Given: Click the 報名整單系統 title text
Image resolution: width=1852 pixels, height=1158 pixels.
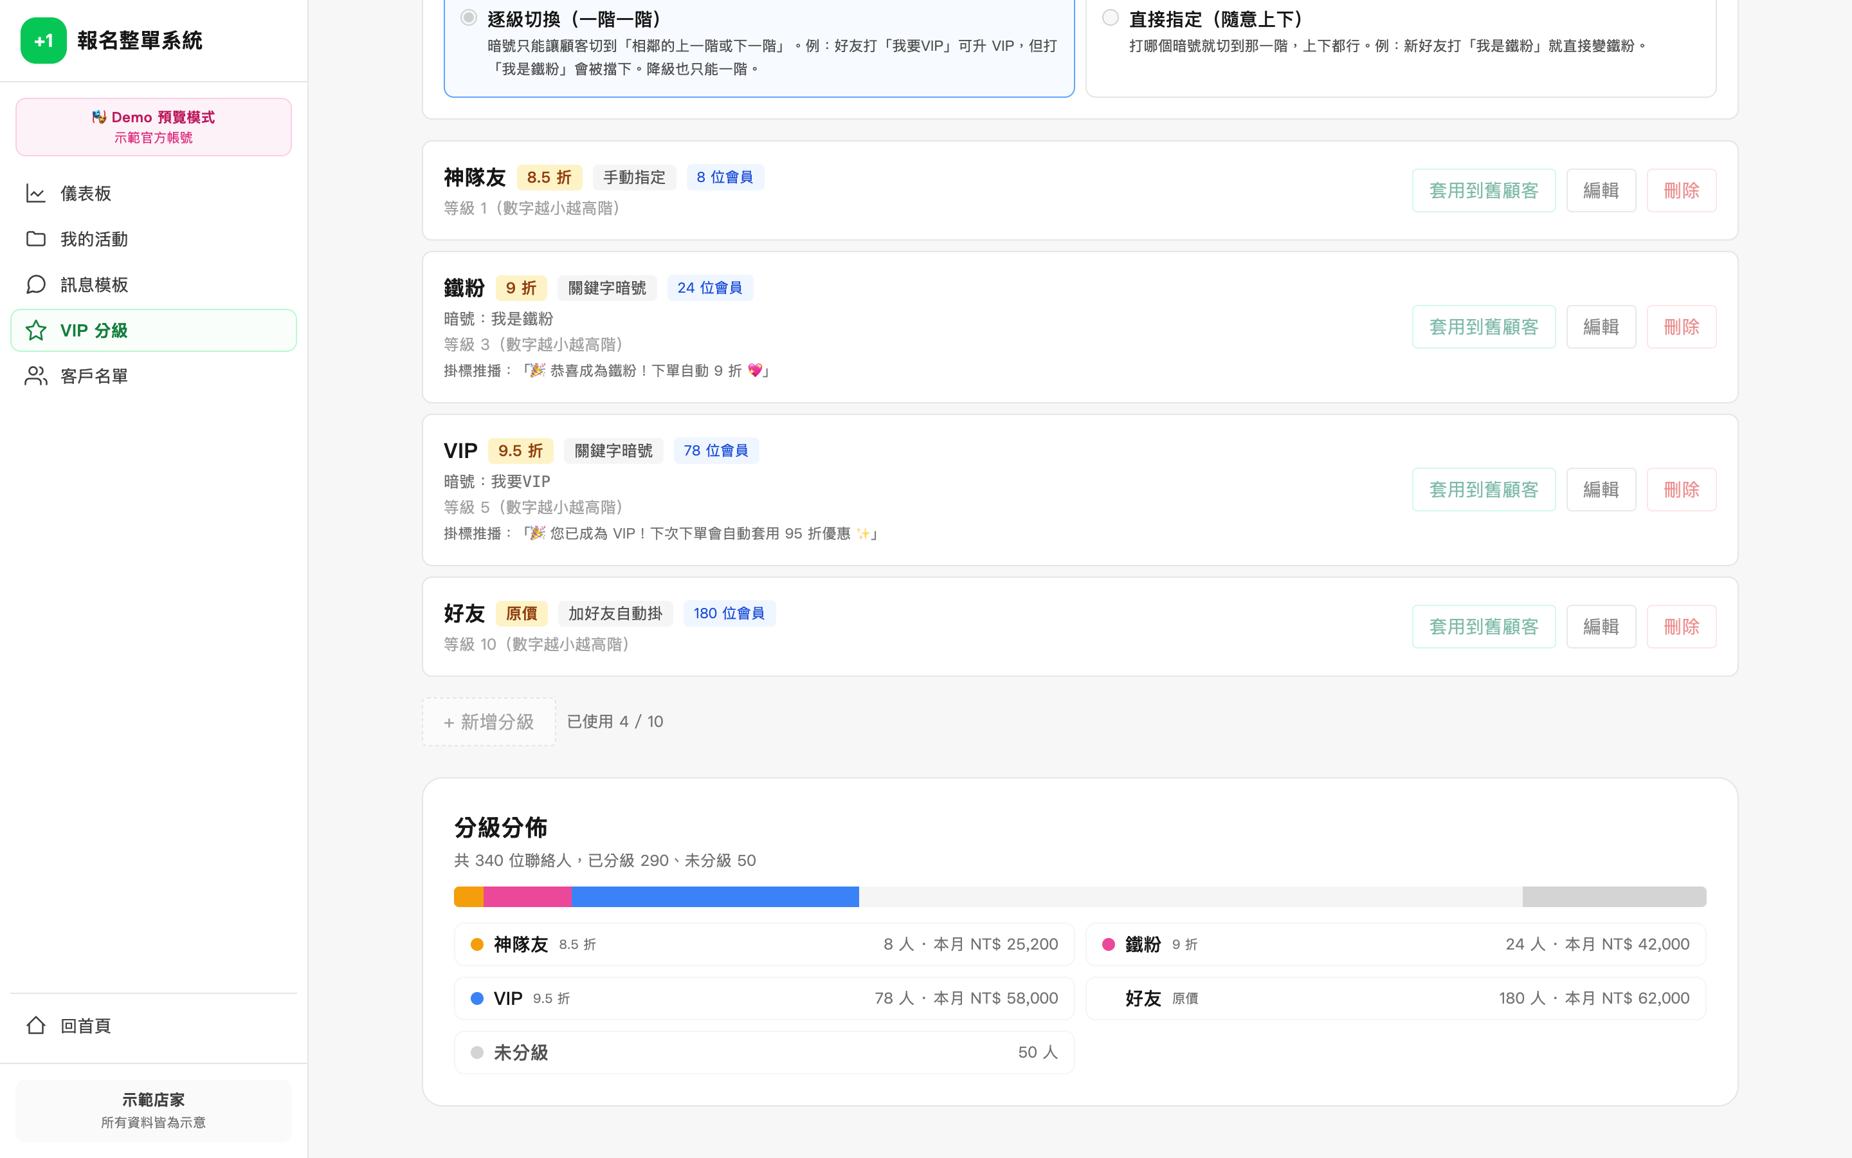Looking at the screenshot, I should [140, 41].
